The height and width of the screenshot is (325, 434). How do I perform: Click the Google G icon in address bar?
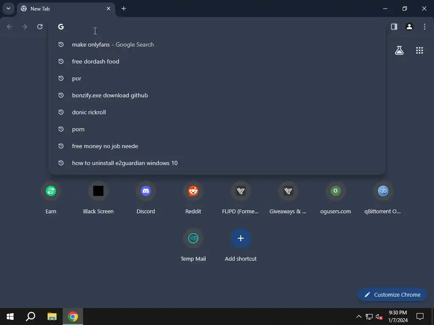[61, 27]
